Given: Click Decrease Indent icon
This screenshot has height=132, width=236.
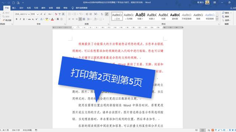Looking at the screenshot, I should [x=87, y=14].
